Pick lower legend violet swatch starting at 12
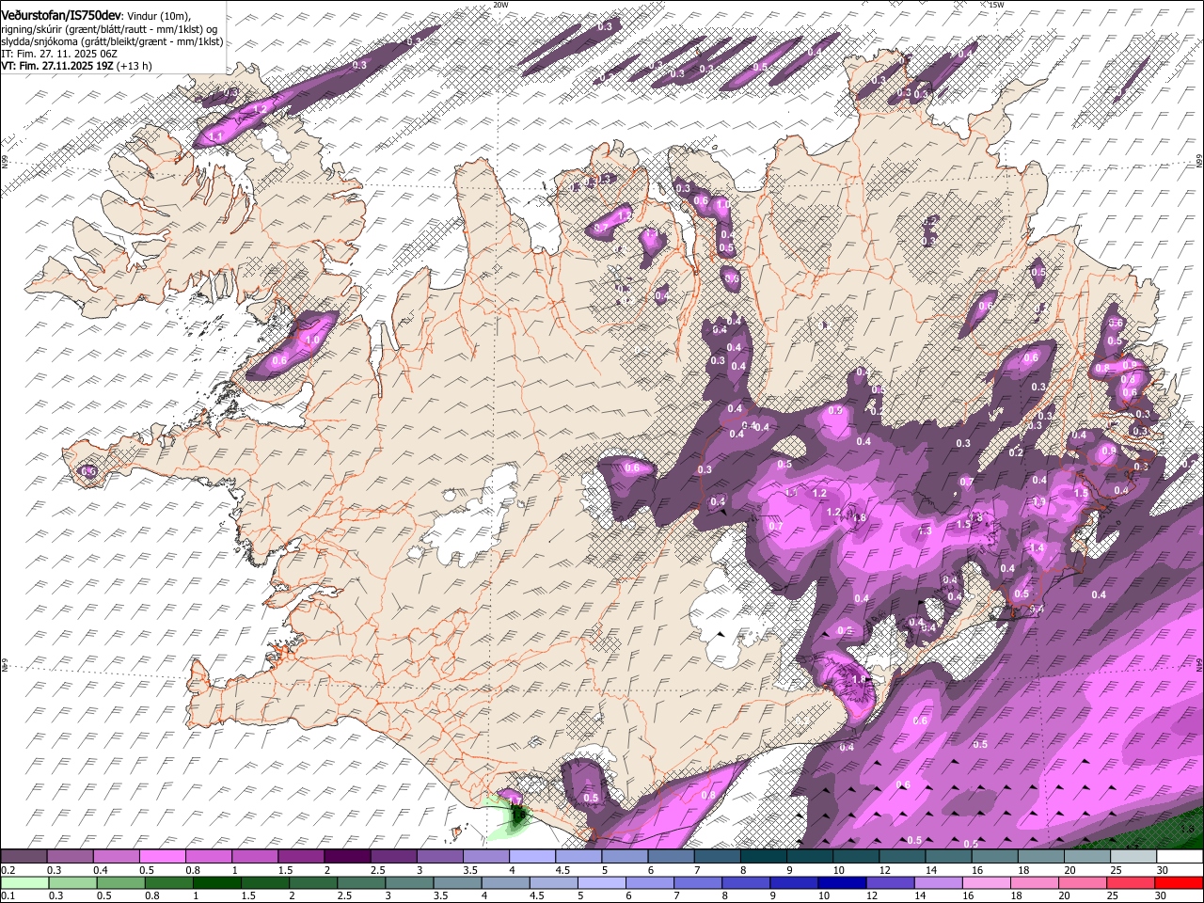Image resolution: width=1204 pixels, height=903 pixels. tap(890, 882)
